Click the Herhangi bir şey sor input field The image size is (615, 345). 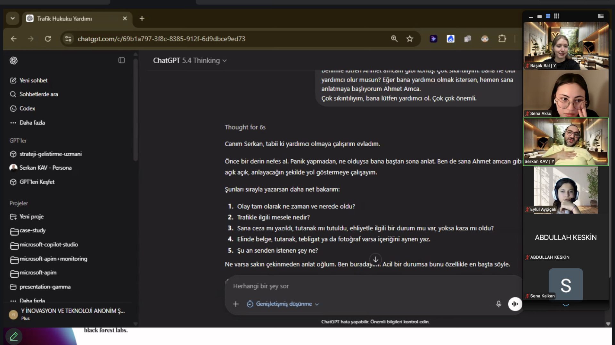320,286
